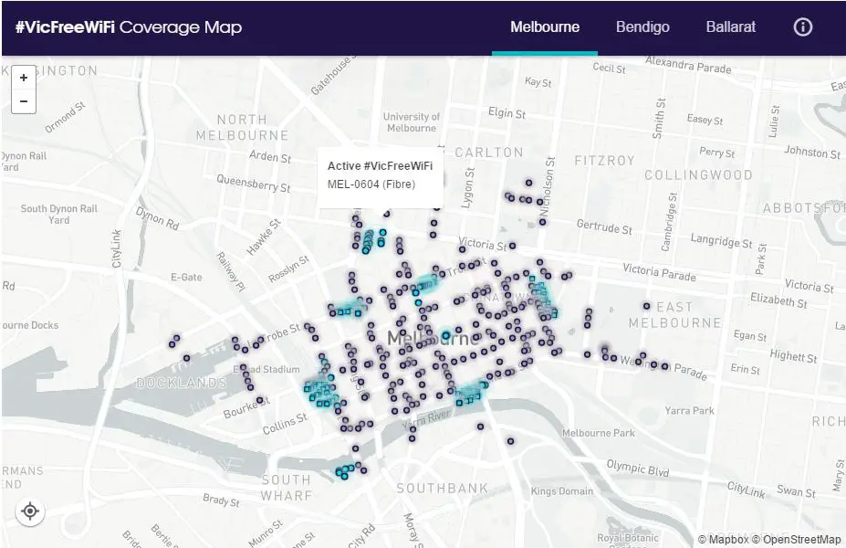This screenshot has width=846, height=548.
Task: Click the Olympic Blvd street label
Action: pyautogui.click(x=638, y=468)
